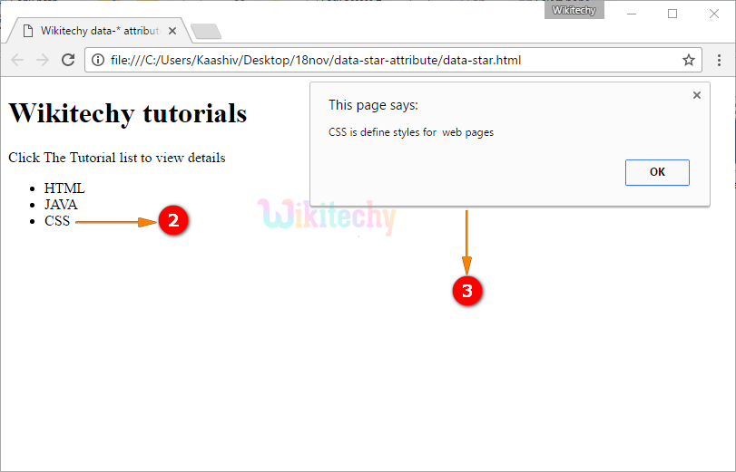The height and width of the screenshot is (472, 736).
Task: Minimize the Chrome window
Action: [x=632, y=13]
